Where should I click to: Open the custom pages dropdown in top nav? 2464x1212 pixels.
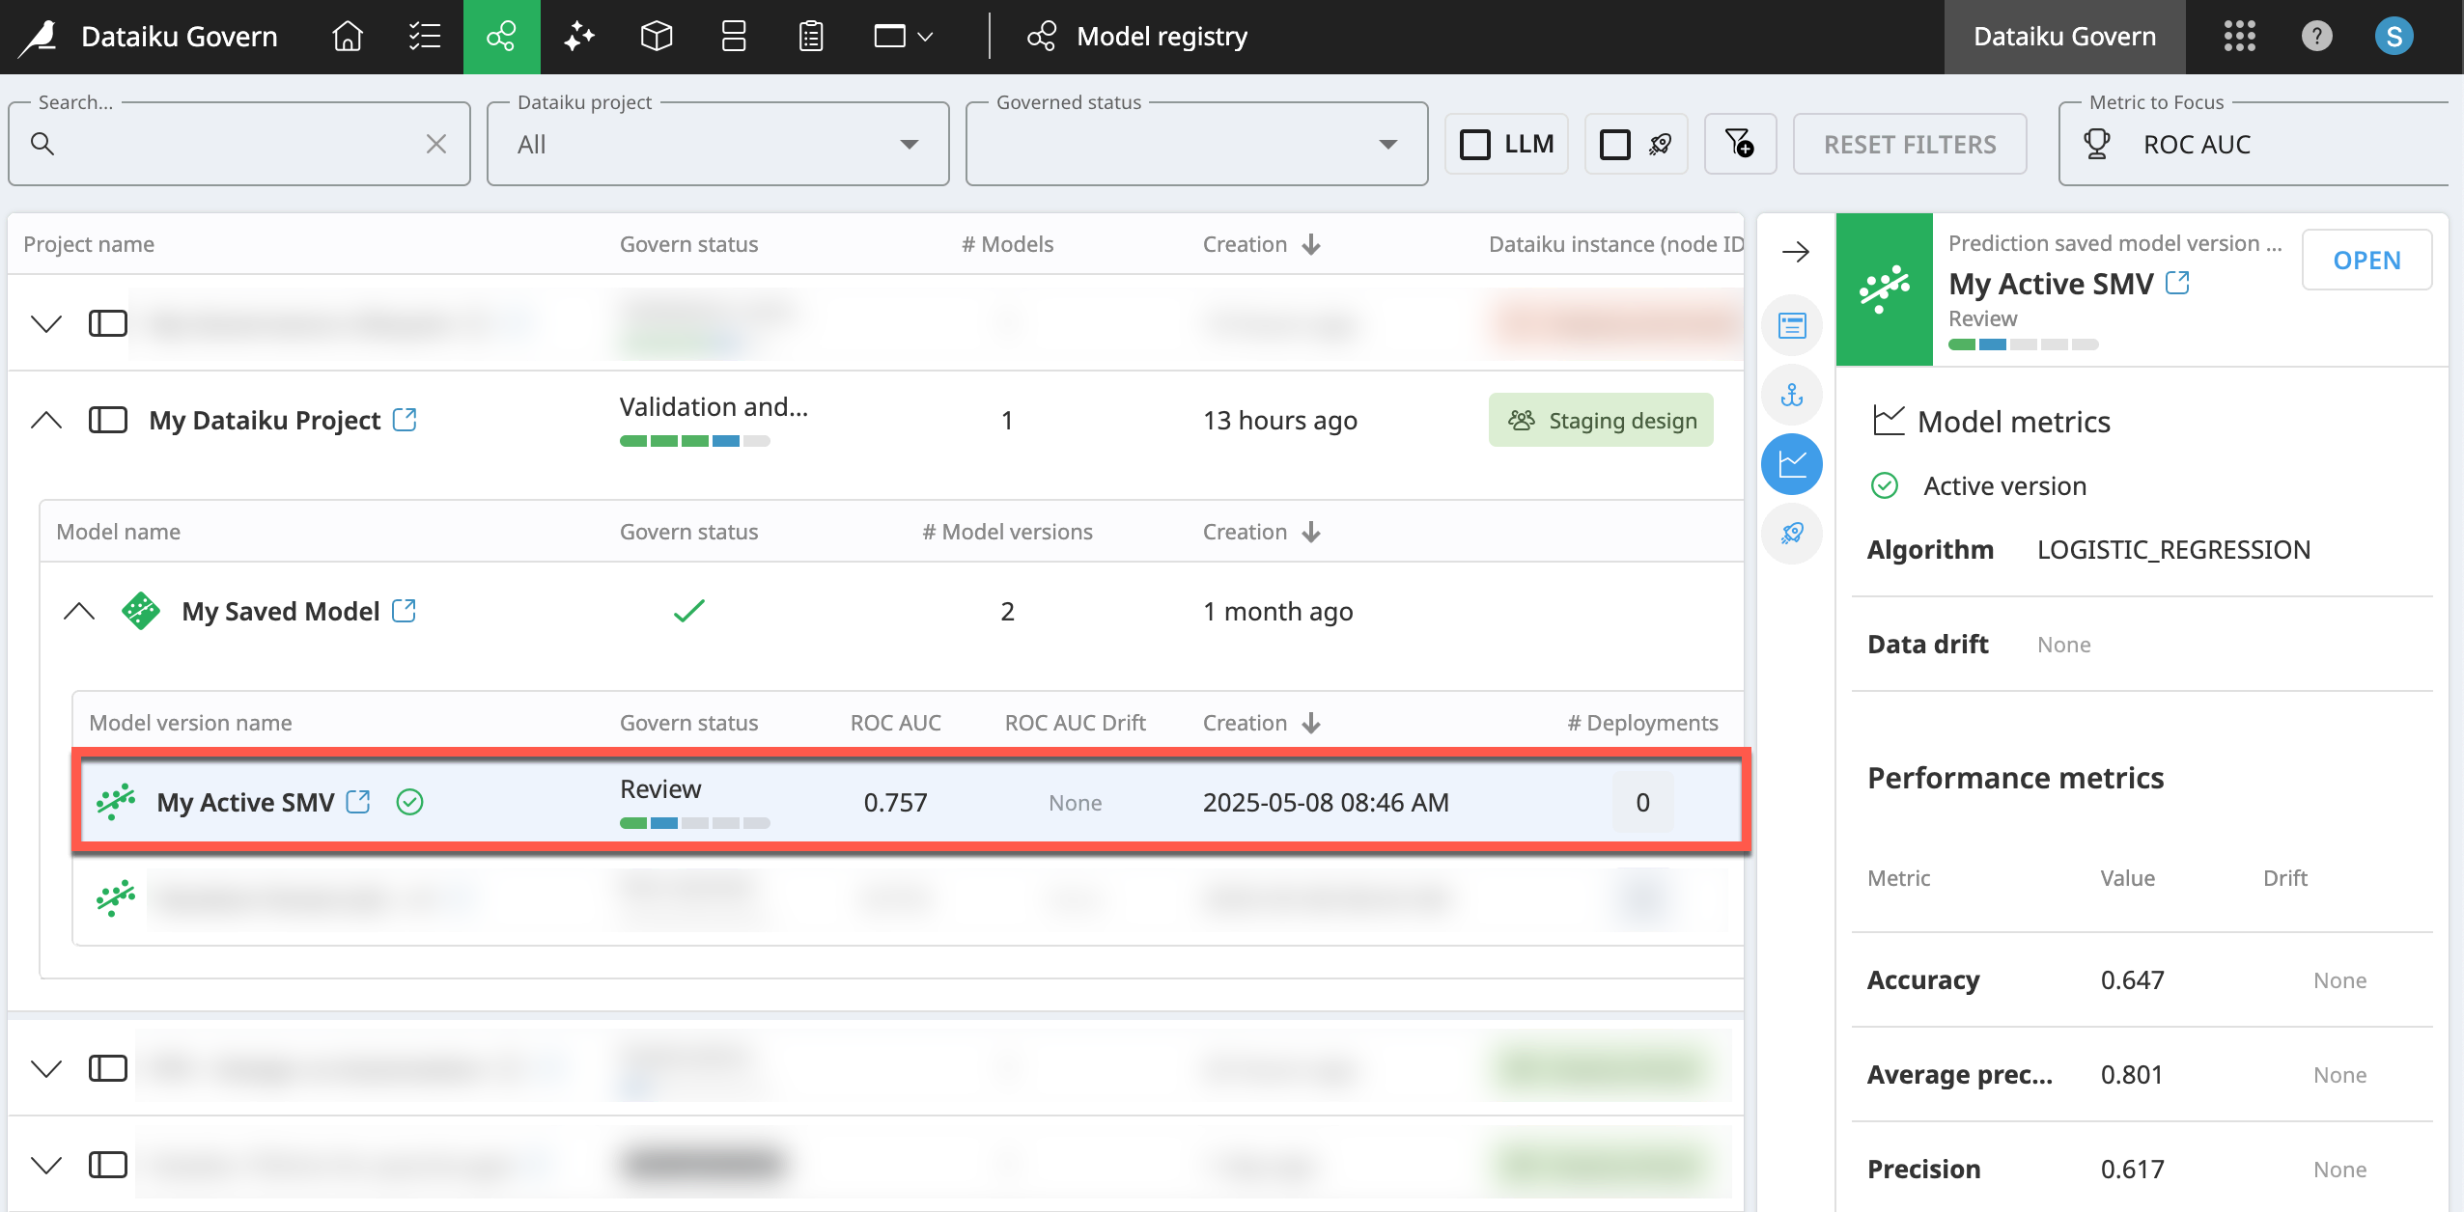(903, 37)
